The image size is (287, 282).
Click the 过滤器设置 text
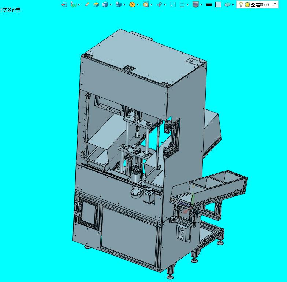click(10, 10)
